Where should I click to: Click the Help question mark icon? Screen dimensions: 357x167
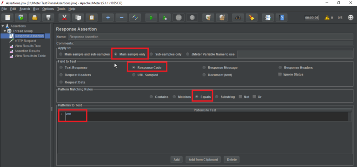tap(282, 18)
